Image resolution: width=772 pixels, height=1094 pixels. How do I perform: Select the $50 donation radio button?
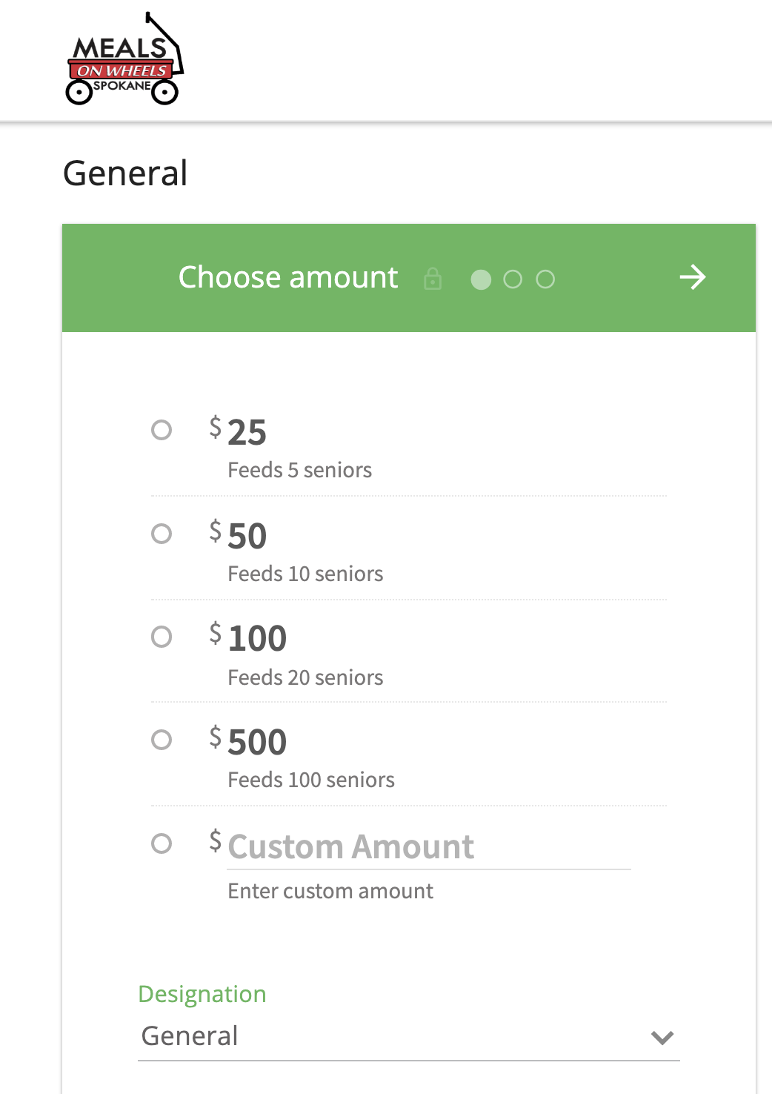click(x=162, y=534)
